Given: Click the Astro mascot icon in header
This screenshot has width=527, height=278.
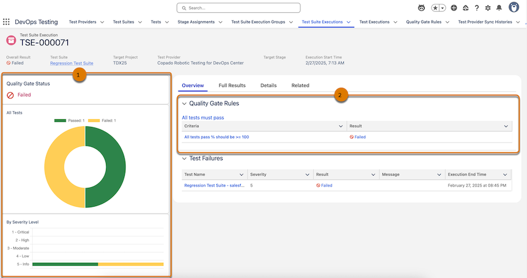Looking at the screenshot, I should tap(421, 8).
